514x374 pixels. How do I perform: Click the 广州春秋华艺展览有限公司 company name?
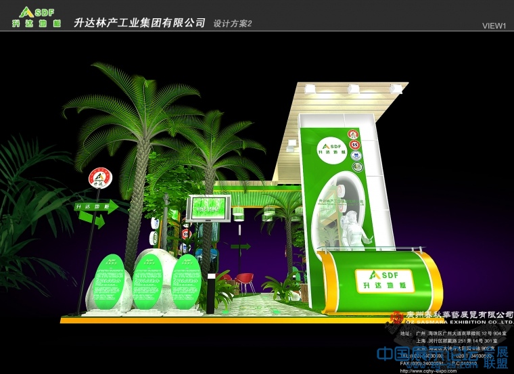(x=460, y=314)
